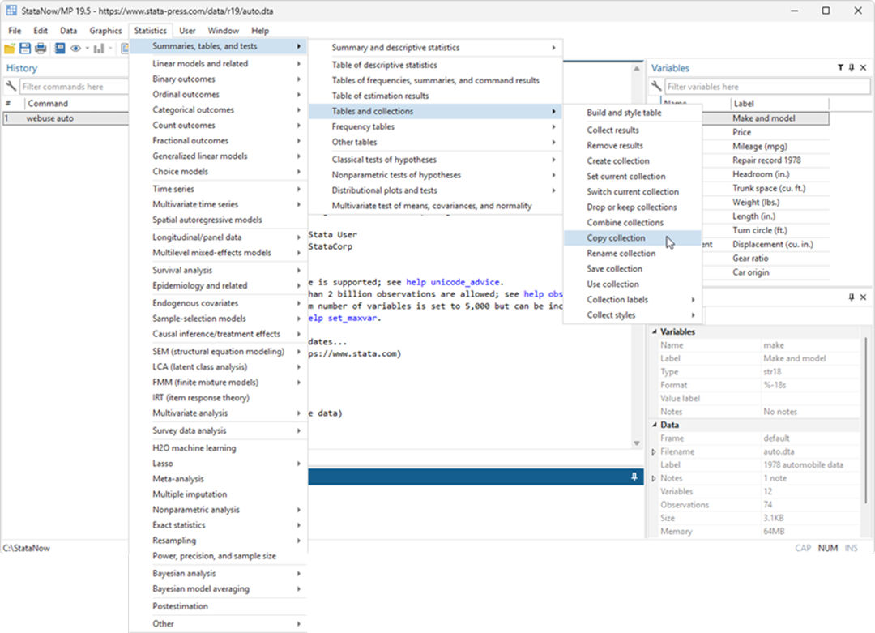The height and width of the screenshot is (633, 875).
Task: Click the Command column header in History
Action: [76, 103]
